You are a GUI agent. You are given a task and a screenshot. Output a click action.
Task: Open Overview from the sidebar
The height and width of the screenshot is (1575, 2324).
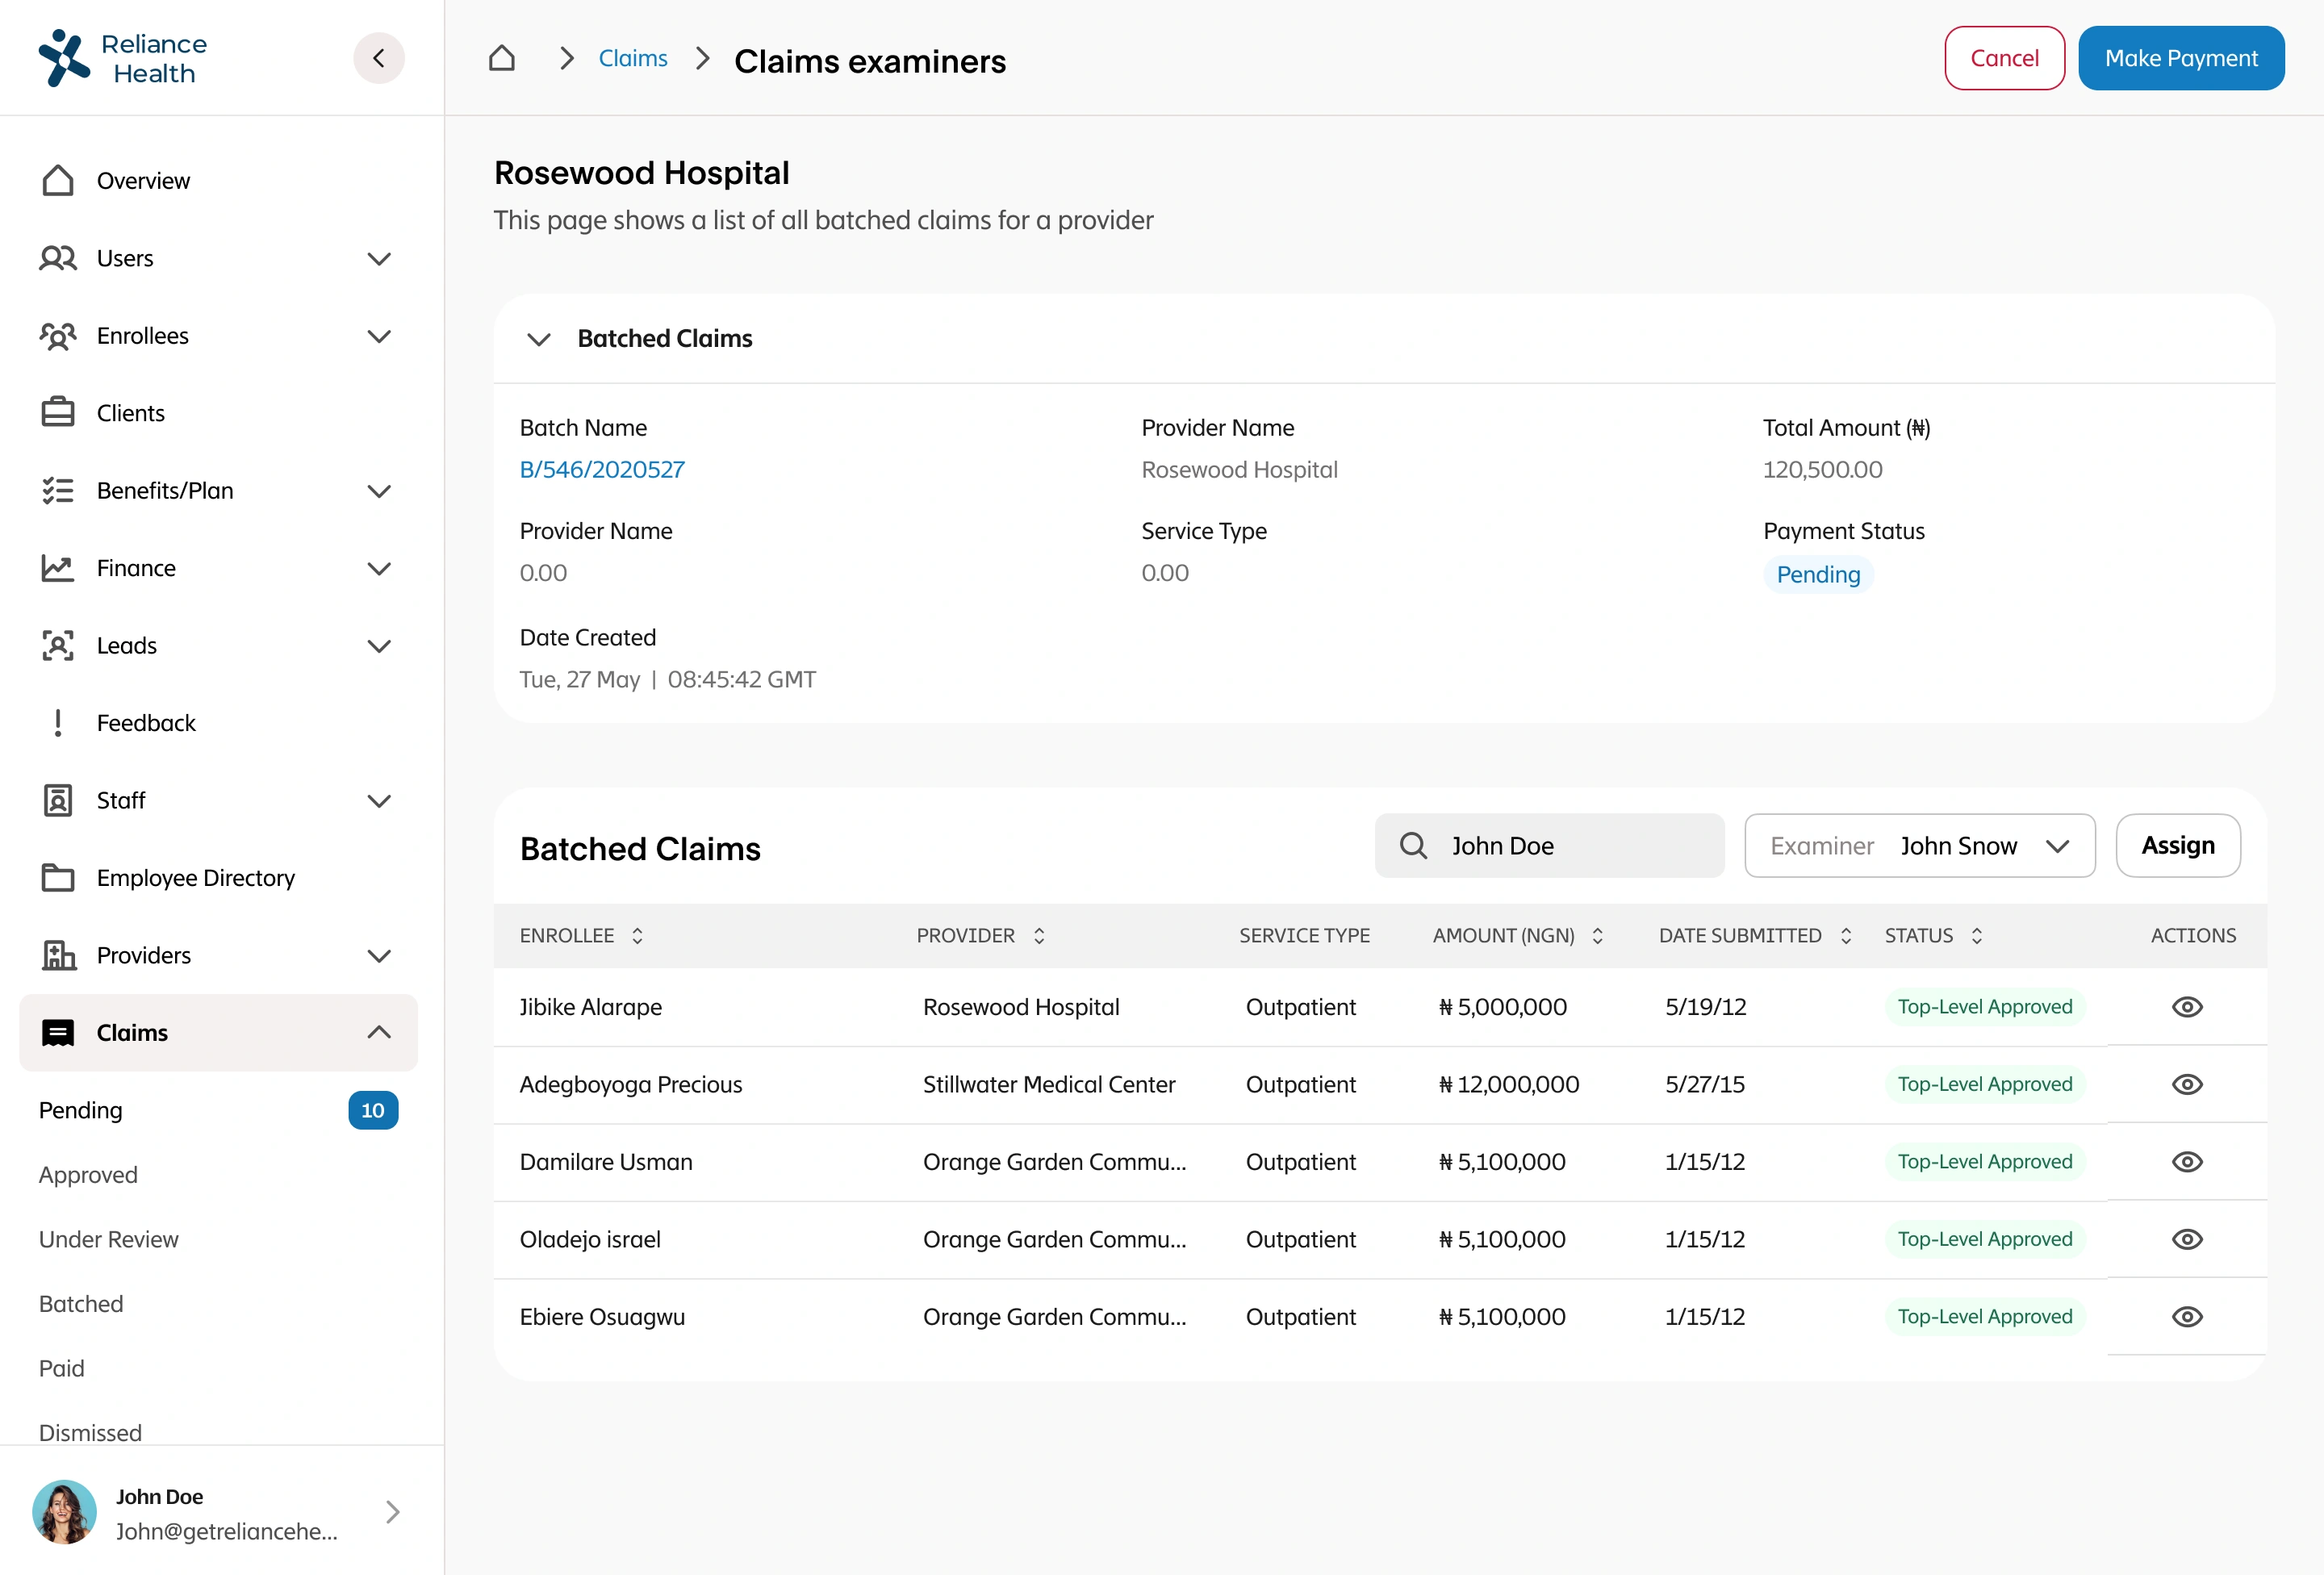142,181
